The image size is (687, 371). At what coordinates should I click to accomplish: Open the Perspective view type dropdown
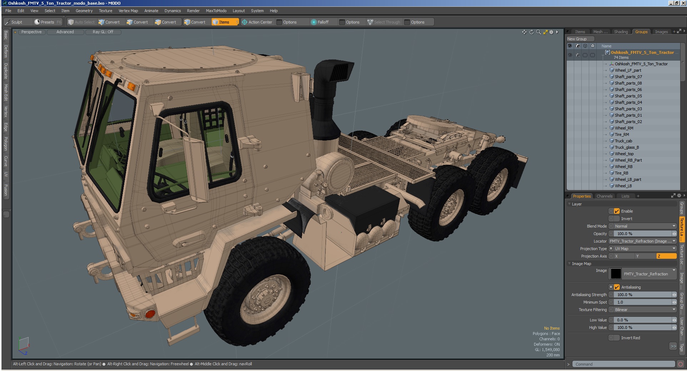pos(31,32)
